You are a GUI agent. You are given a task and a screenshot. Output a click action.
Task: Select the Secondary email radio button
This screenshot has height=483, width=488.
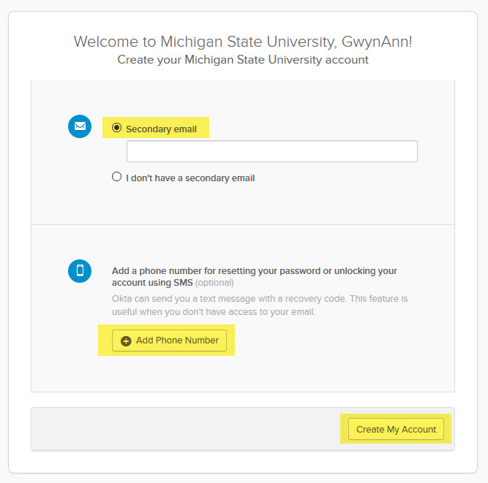(x=116, y=128)
